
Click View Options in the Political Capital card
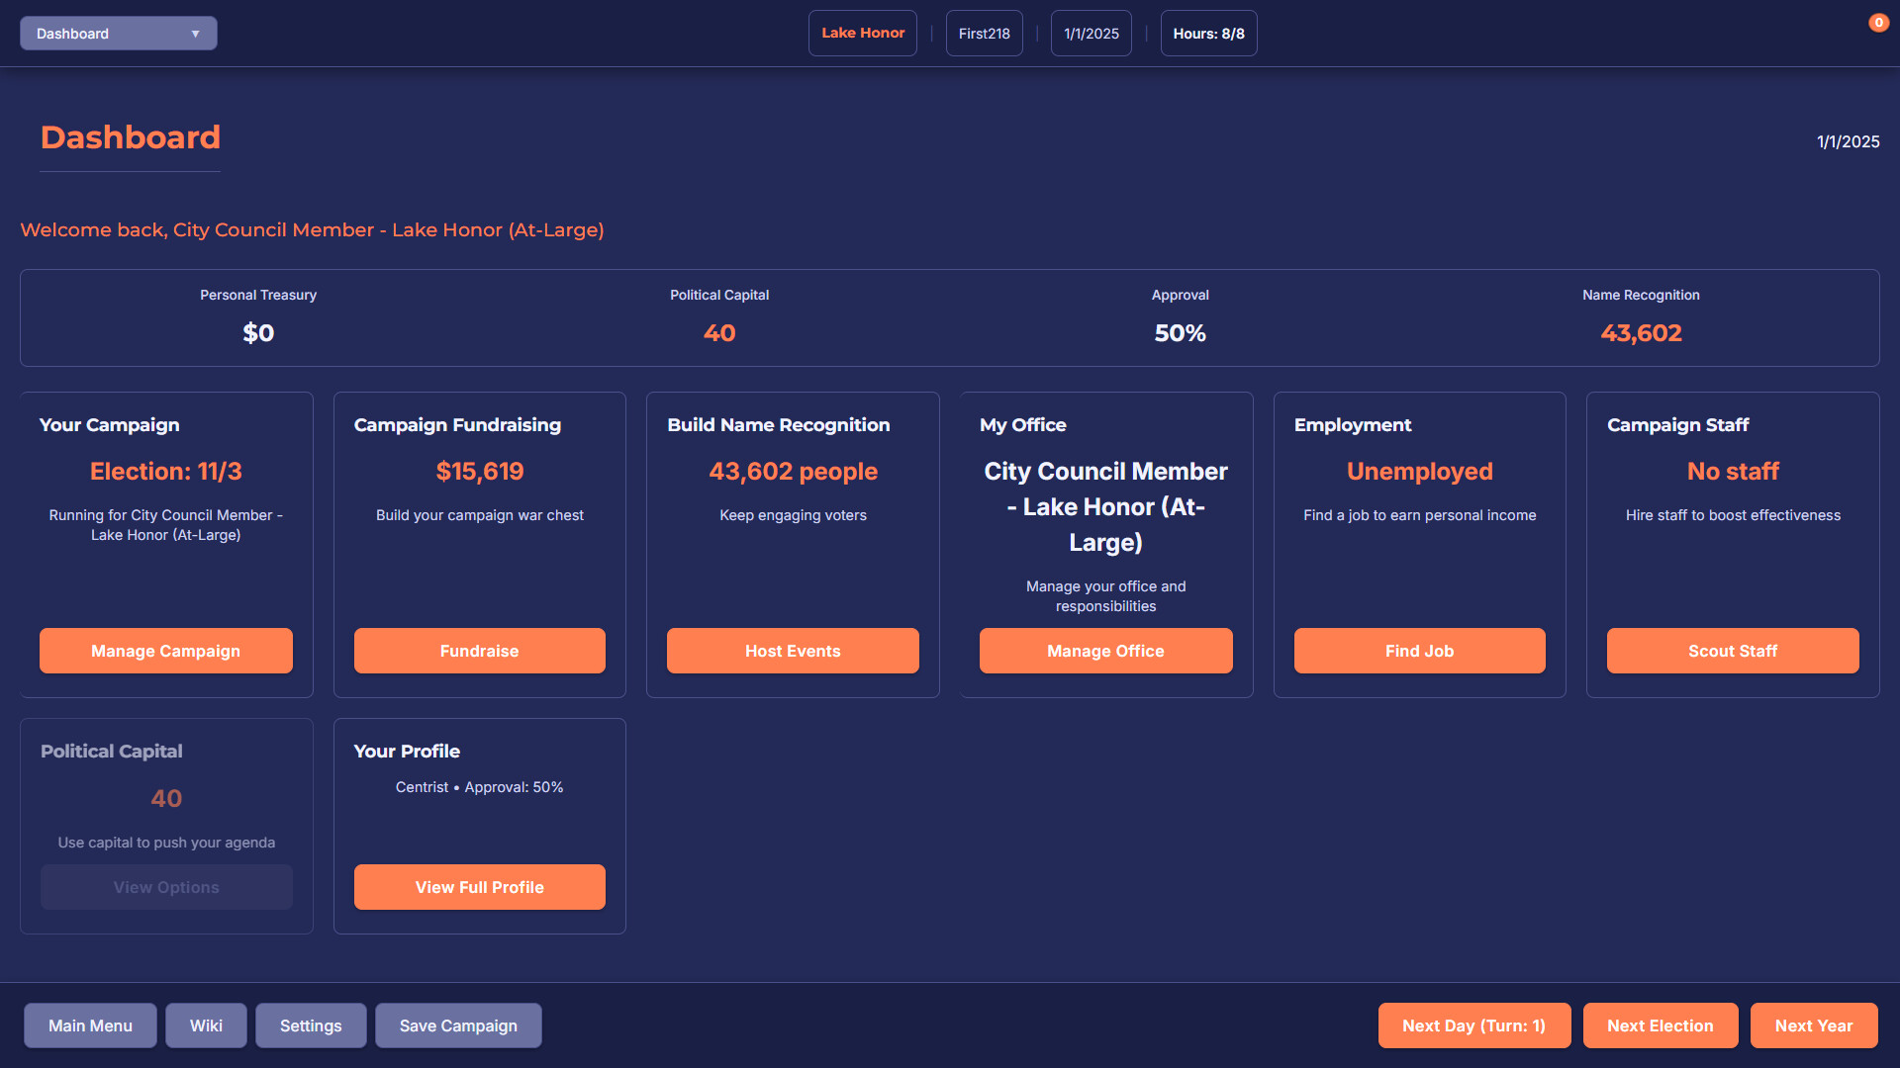click(165, 887)
